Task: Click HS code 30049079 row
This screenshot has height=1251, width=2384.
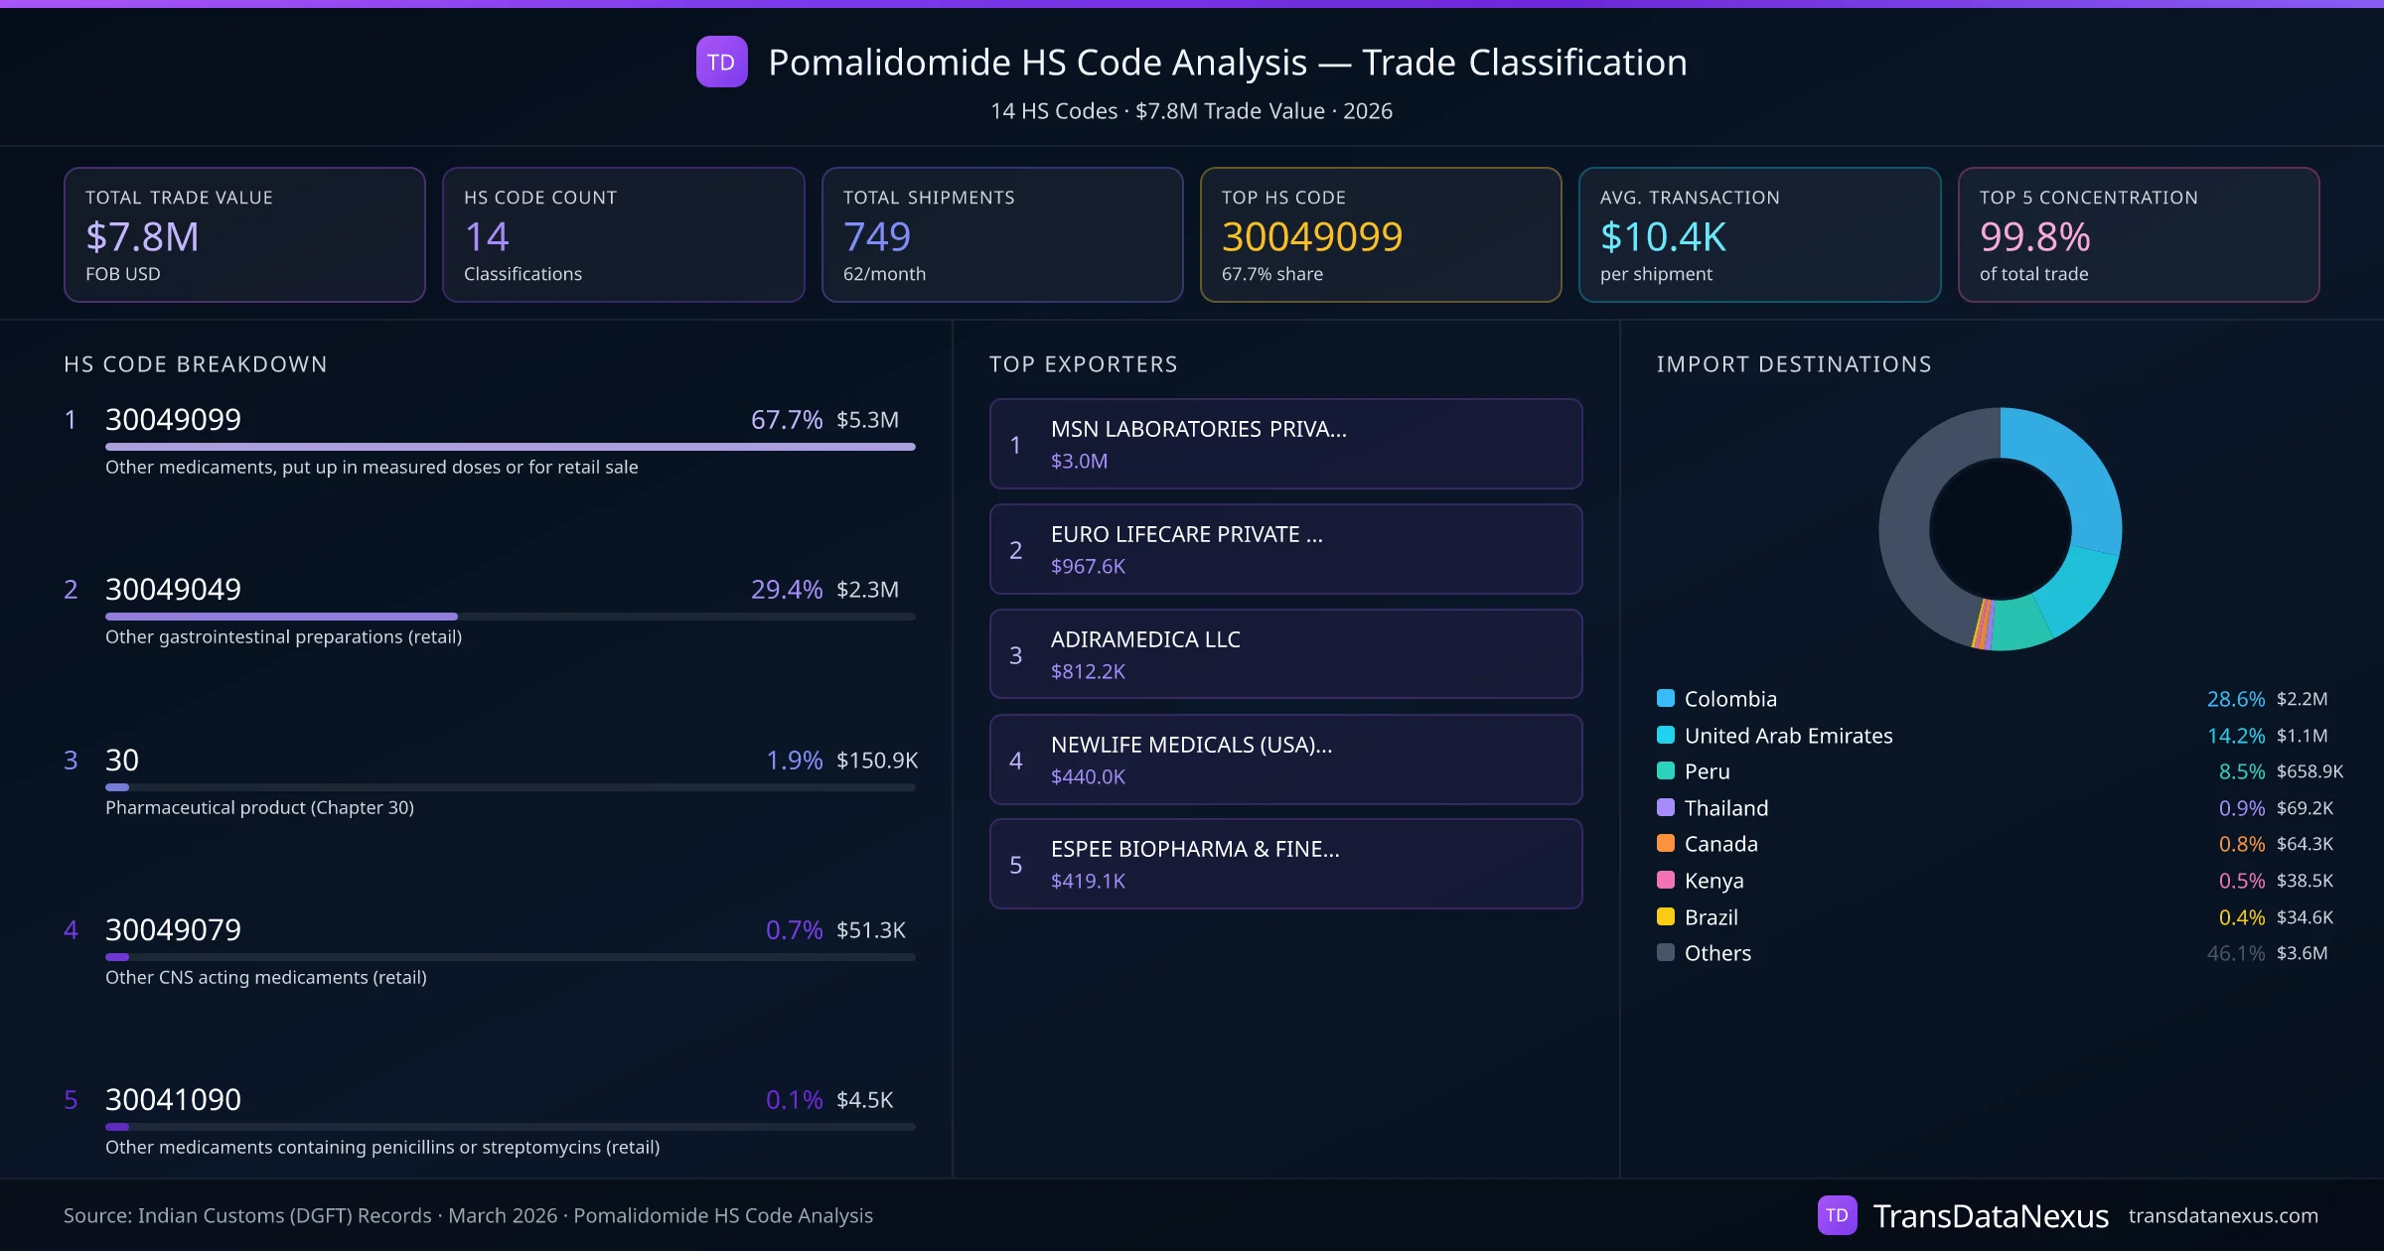Action: (x=173, y=930)
